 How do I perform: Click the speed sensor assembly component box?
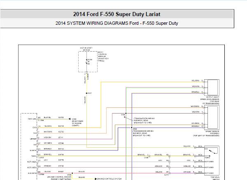[212, 117]
